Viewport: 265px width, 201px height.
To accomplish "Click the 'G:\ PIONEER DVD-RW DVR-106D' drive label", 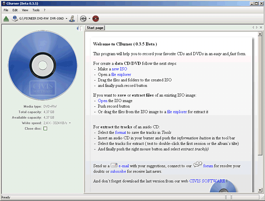I will (41, 19).
